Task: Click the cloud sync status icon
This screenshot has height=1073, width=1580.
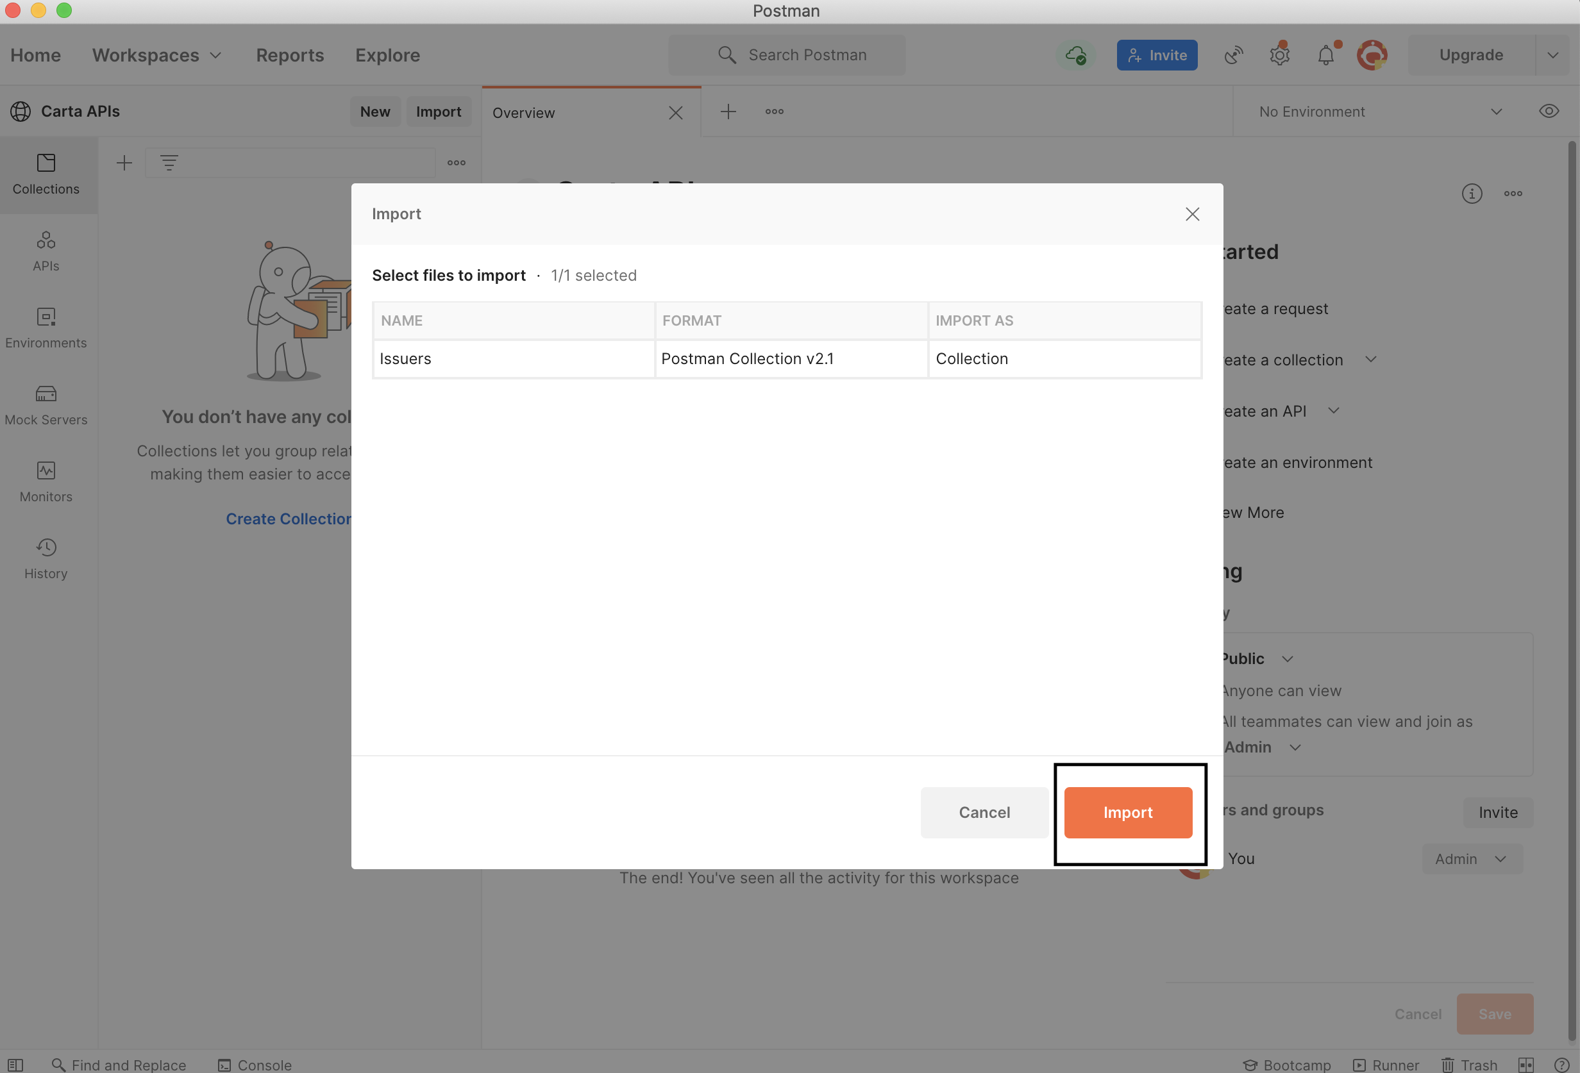Action: (1075, 55)
